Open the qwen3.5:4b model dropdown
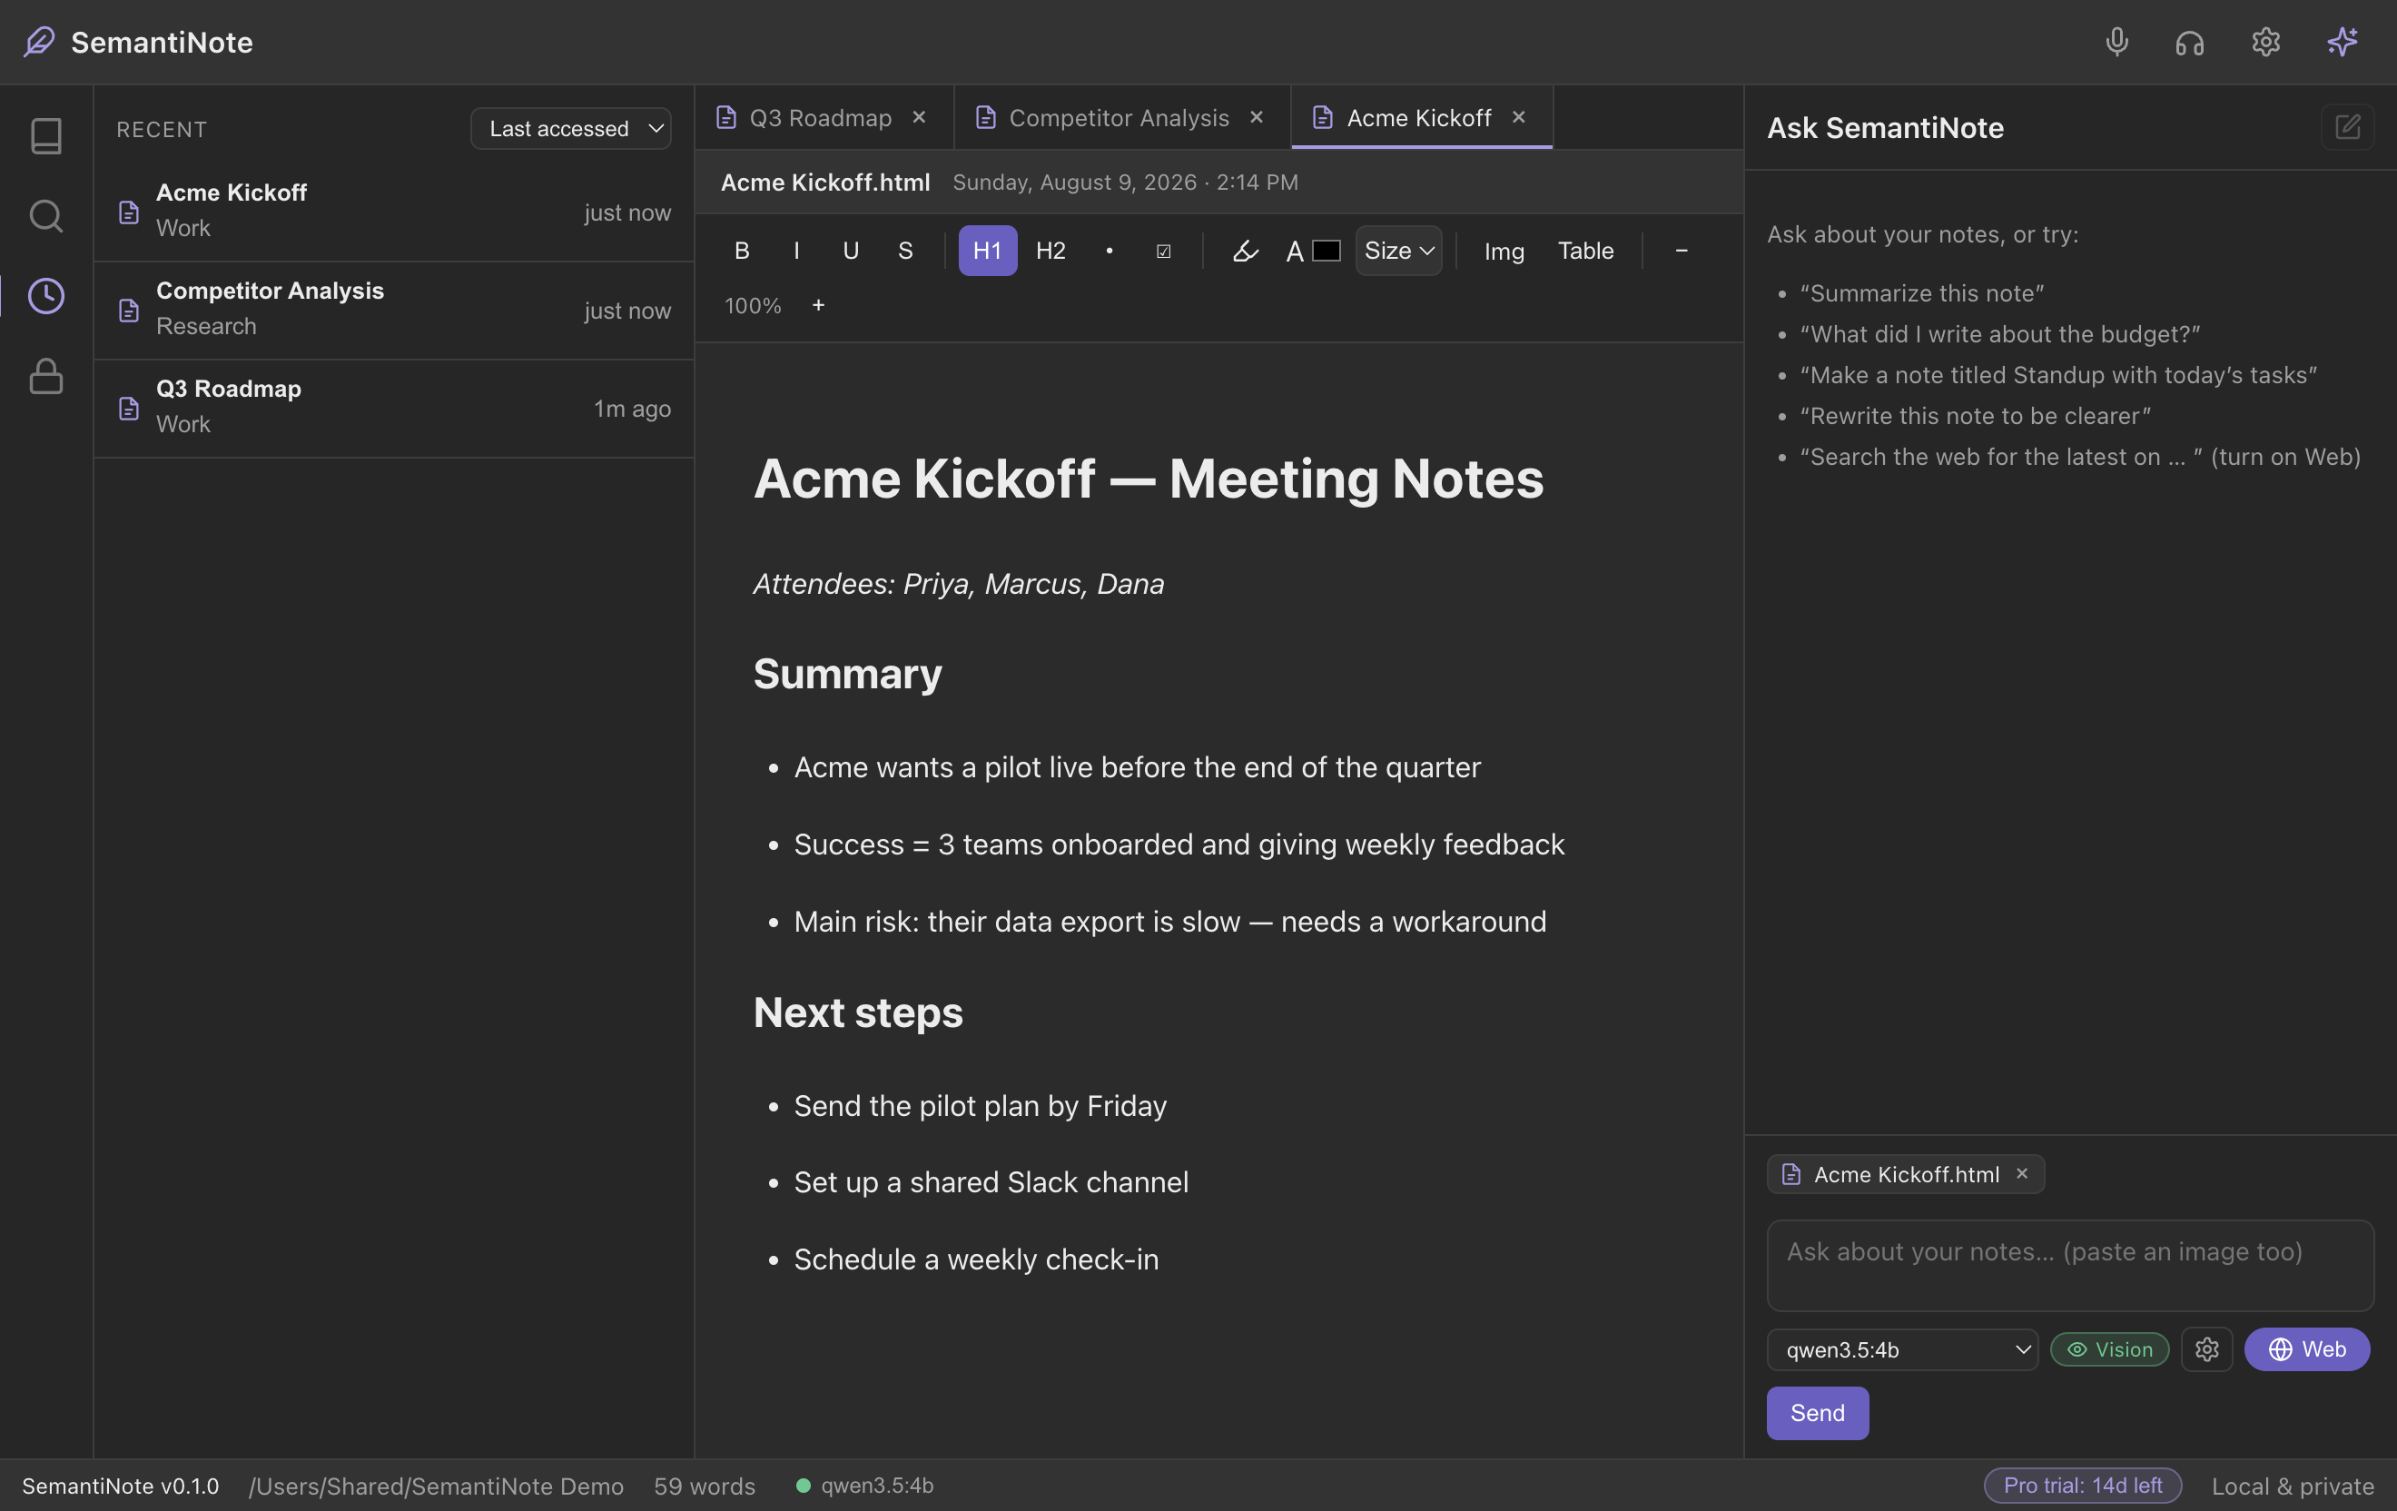2397x1511 pixels. [1902, 1348]
